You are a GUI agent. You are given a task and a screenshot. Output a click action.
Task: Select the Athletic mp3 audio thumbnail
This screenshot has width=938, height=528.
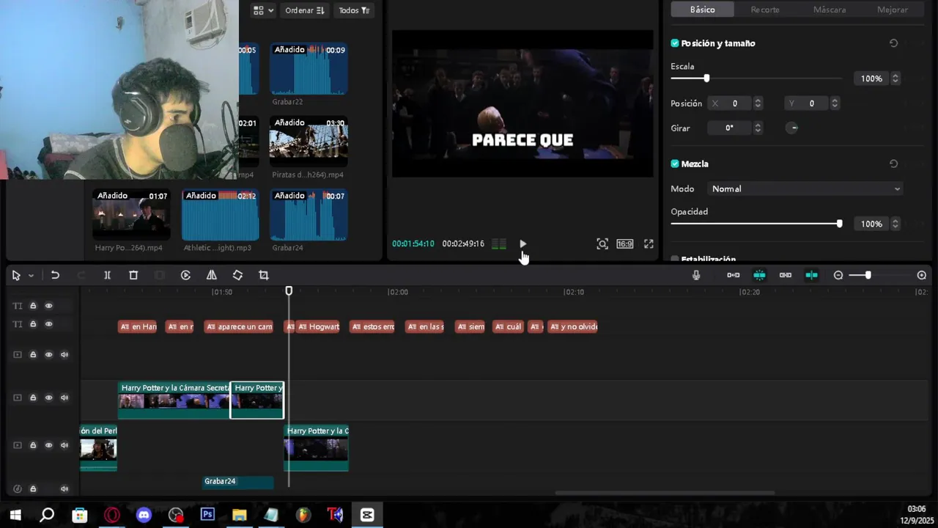pyautogui.click(x=220, y=216)
